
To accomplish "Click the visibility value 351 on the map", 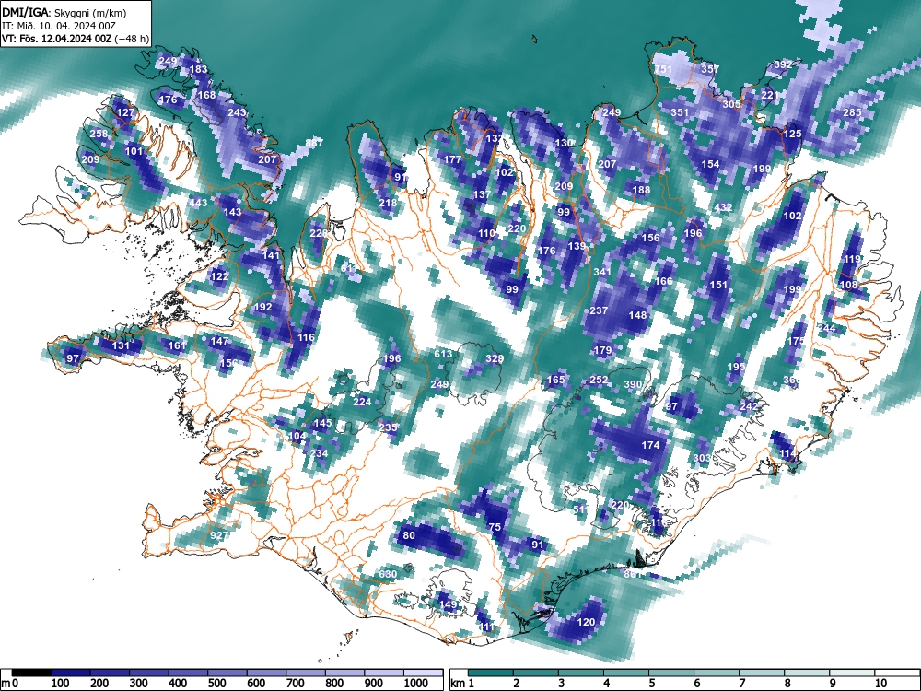I will tap(680, 112).
